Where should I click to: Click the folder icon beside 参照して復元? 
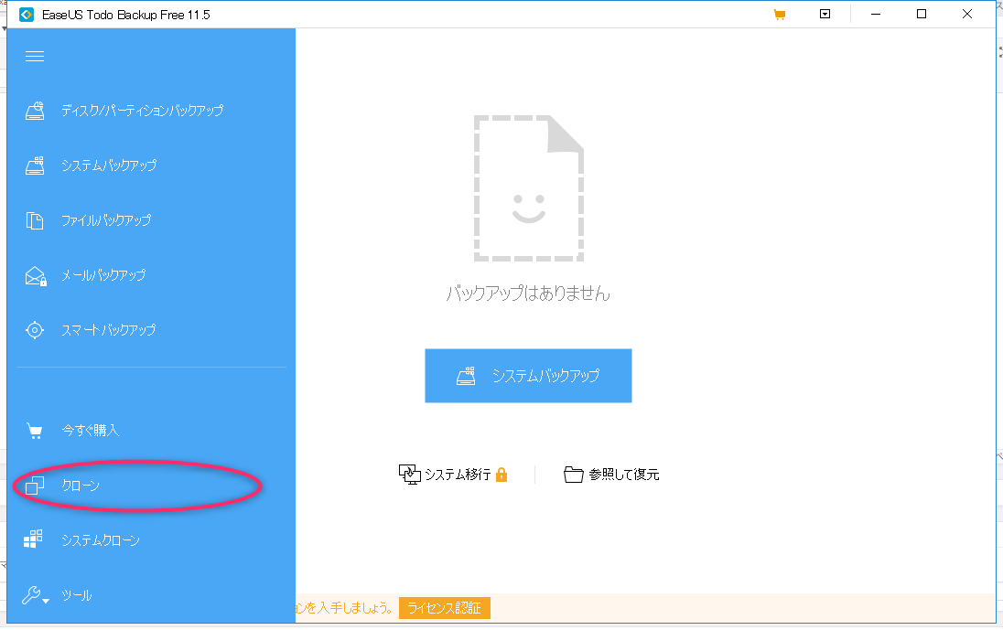[573, 474]
